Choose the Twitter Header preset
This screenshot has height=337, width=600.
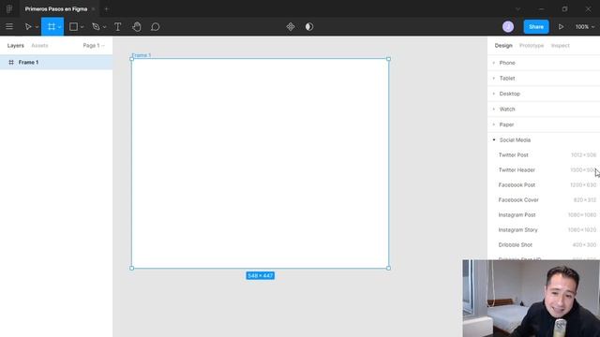point(544,169)
